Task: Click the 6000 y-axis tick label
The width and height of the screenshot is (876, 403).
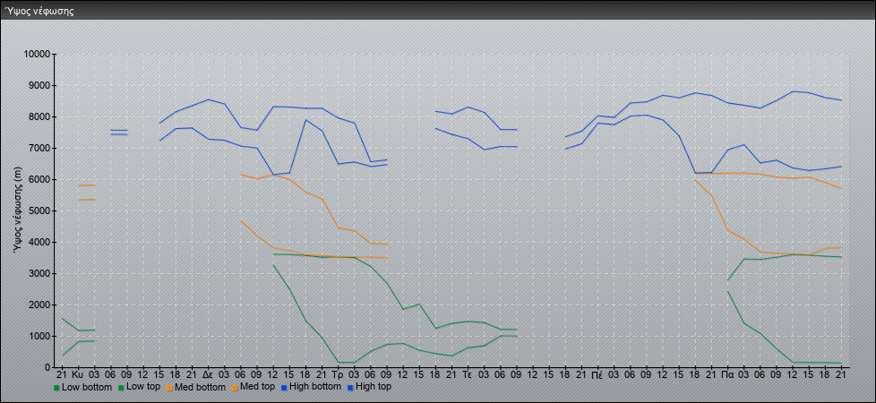Action: click(39, 179)
